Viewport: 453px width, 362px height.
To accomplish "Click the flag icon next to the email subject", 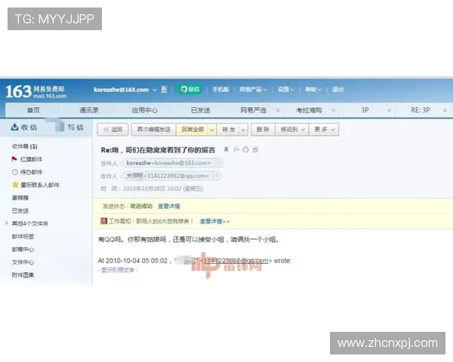I will click(x=236, y=149).
